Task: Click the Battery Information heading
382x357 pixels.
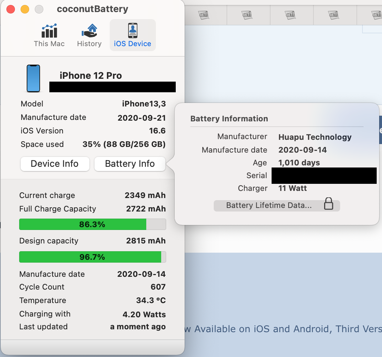Action: pos(229,119)
